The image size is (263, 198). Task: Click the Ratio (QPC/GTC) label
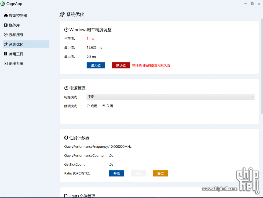[x=77, y=173]
